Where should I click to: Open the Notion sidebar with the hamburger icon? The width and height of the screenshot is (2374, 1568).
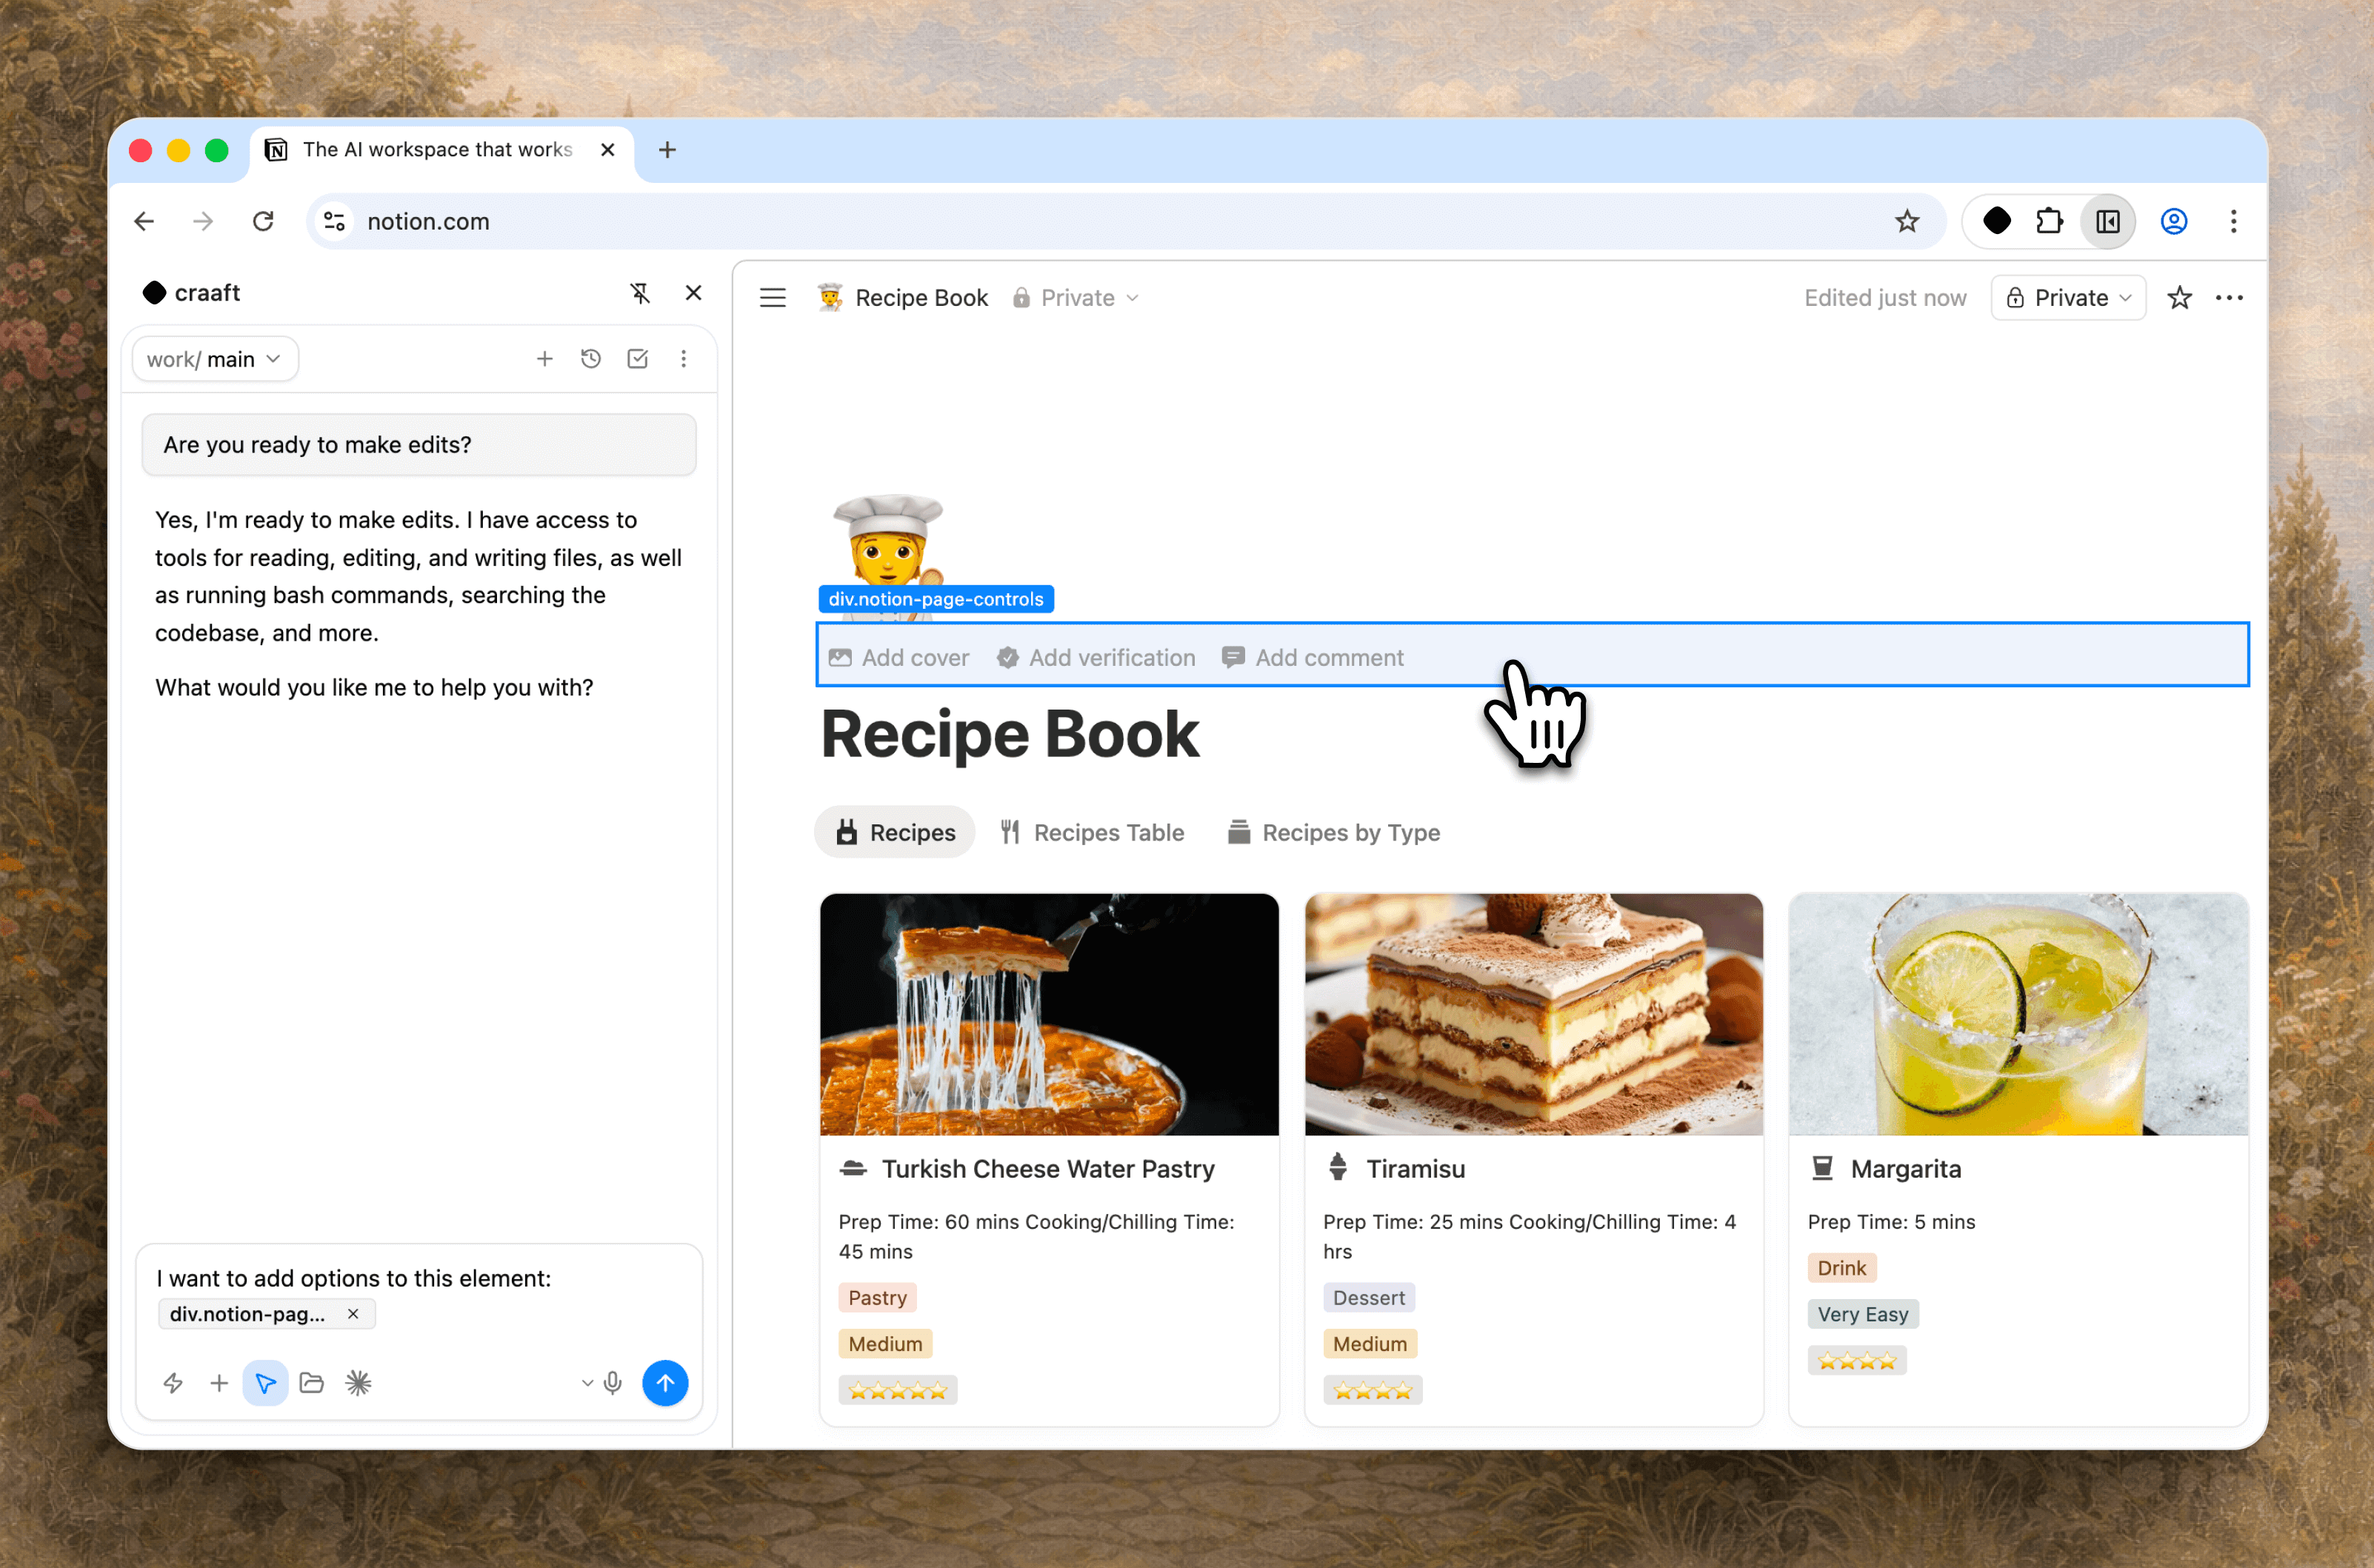click(x=772, y=297)
